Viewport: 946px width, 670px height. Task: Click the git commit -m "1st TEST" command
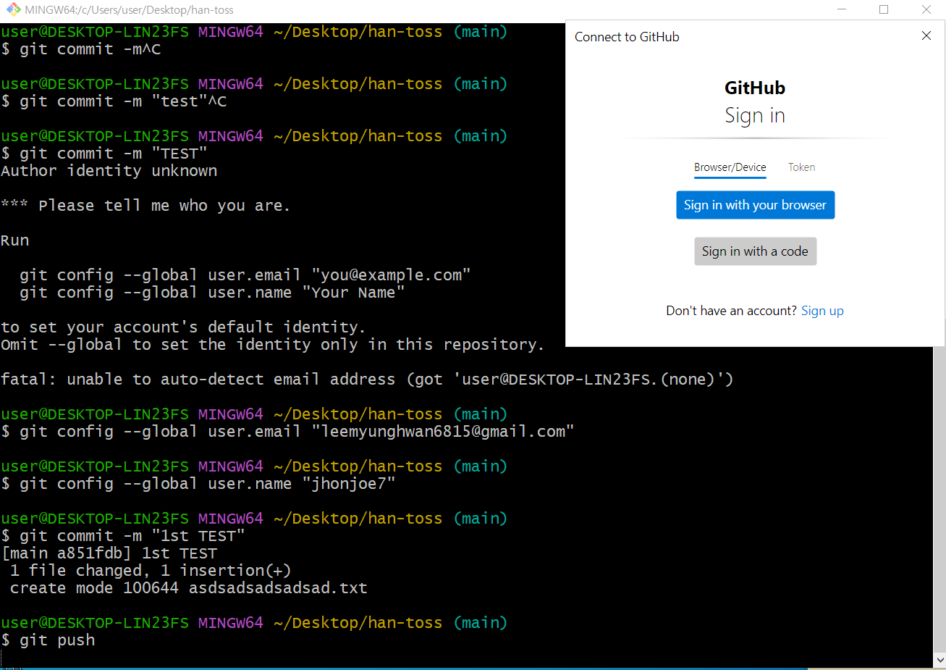point(123,536)
